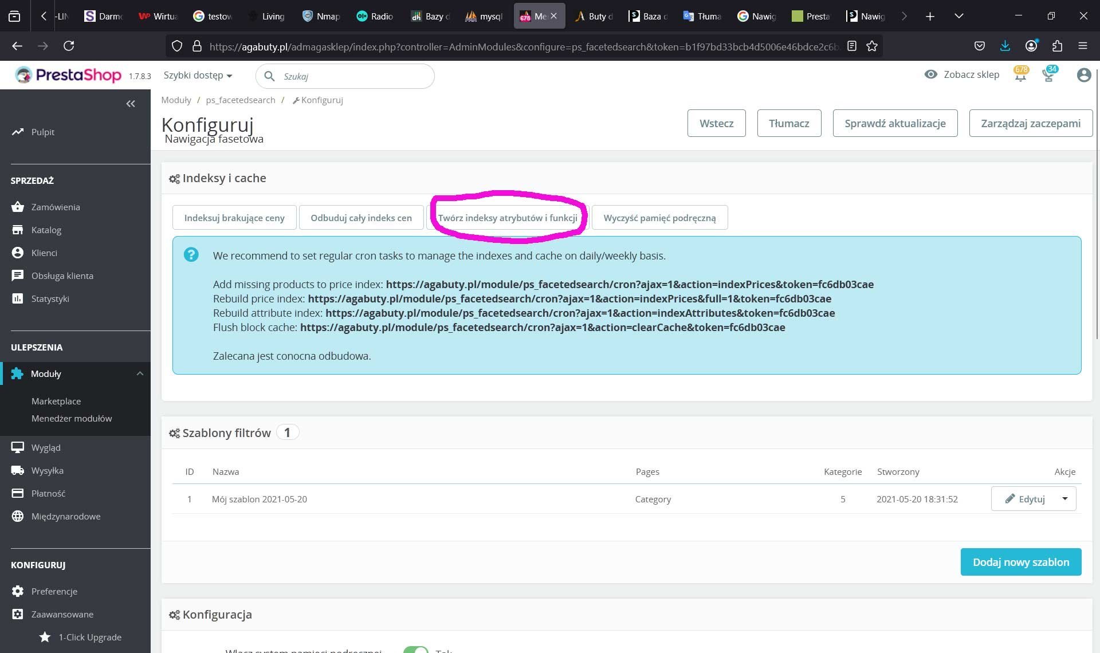
Task: Open Menedżer modułów submenu item
Action: [x=72, y=418]
